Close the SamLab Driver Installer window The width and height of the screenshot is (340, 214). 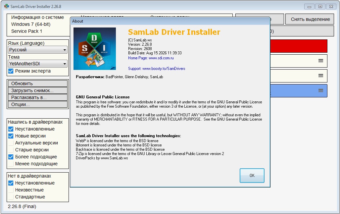331,7
